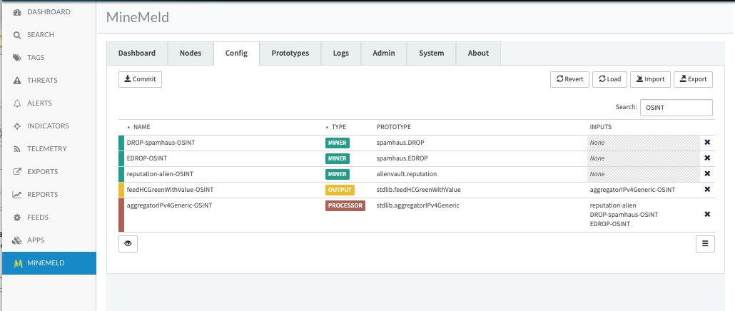Switch to the Prototypes tab
Viewport: 735px width, 311px height.
[x=290, y=53]
